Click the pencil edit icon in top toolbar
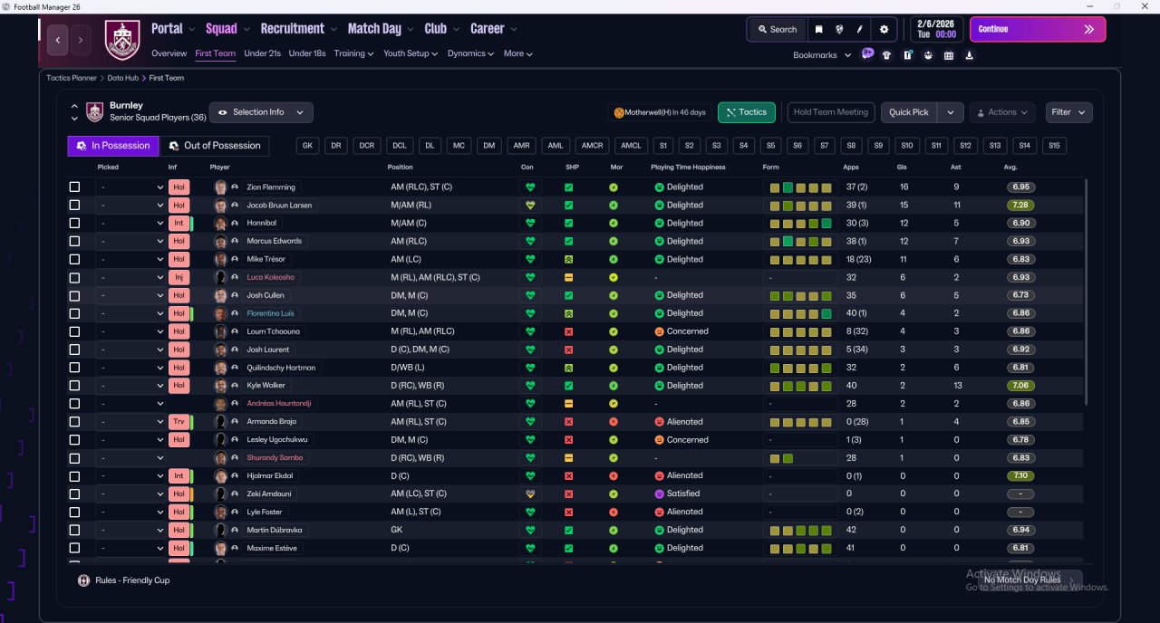This screenshot has width=1160, height=623. (x=860, y=29)
